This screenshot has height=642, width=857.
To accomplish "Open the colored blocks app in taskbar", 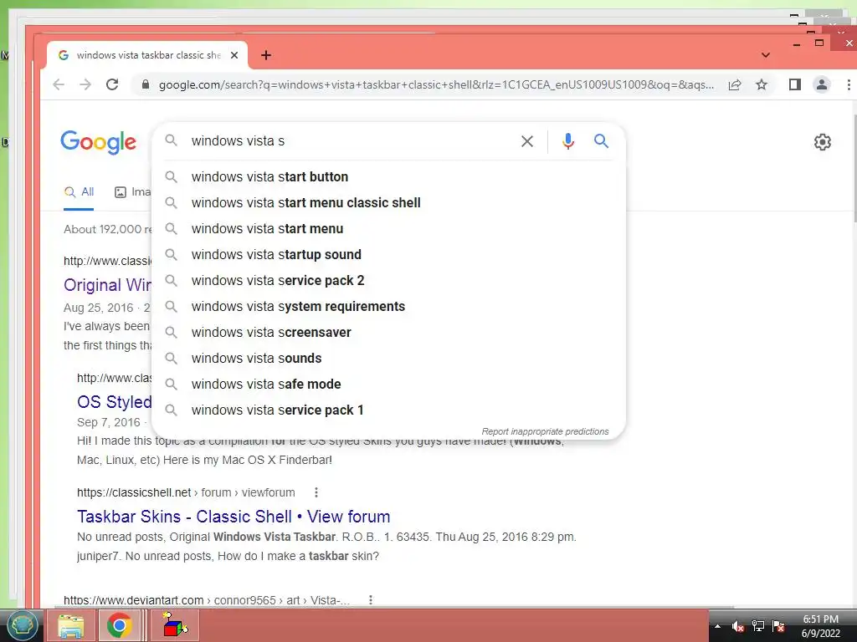I will 175,625.
